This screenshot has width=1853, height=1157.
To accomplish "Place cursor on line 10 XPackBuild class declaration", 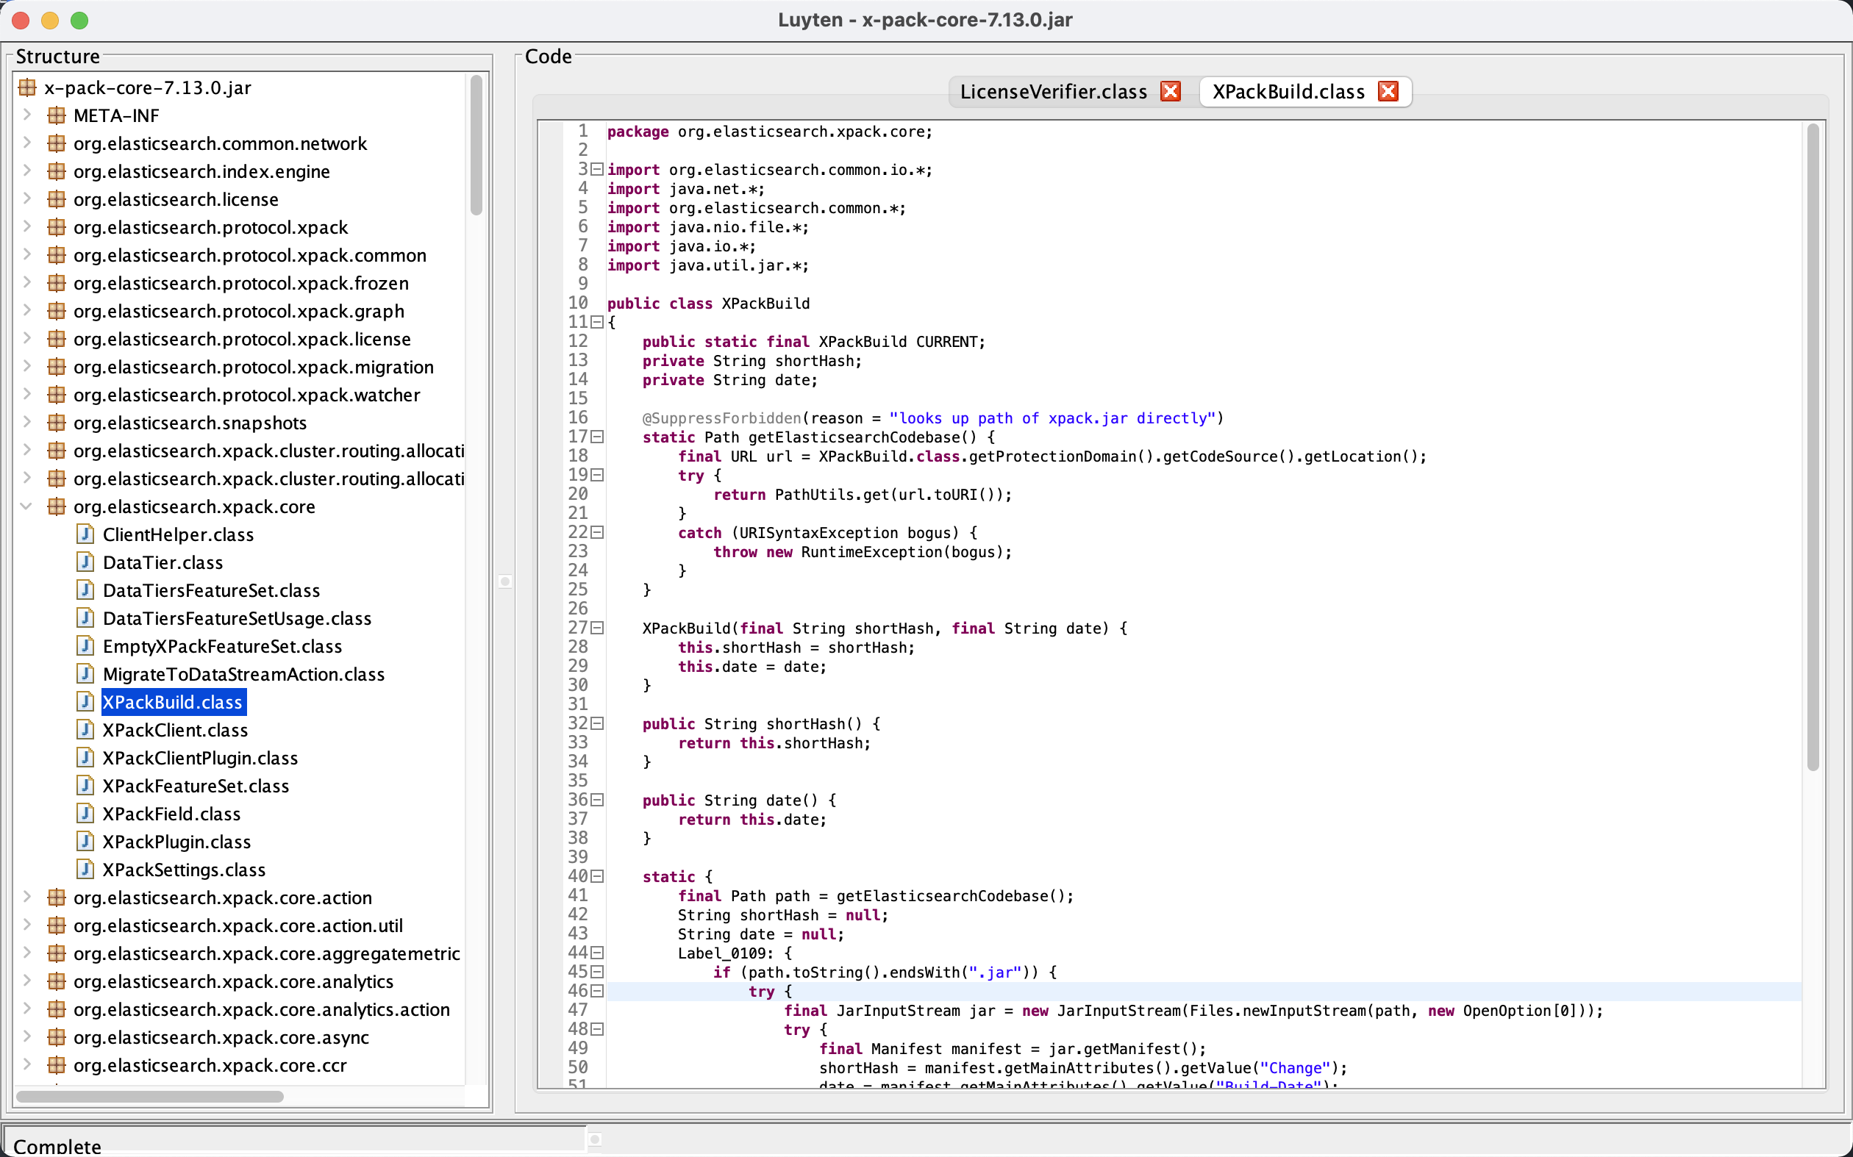I will click(708, 304).
